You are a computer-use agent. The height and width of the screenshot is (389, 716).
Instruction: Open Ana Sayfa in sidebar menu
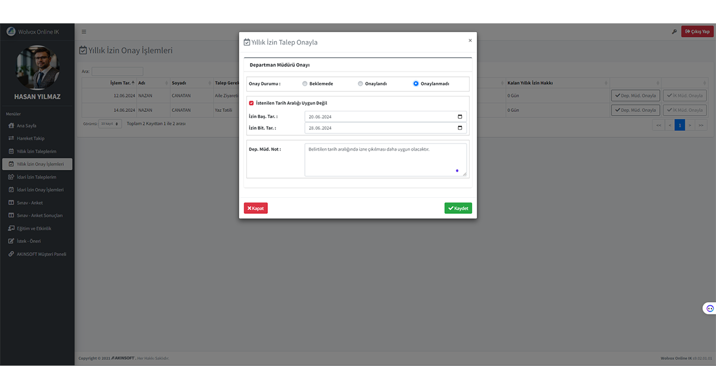(26, 126)
